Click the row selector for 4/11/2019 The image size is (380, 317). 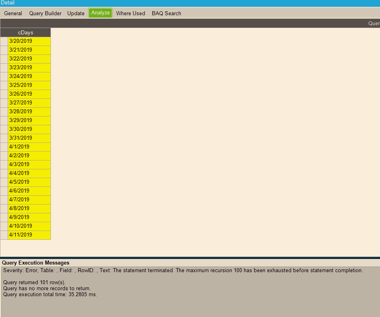coord(4,235)
